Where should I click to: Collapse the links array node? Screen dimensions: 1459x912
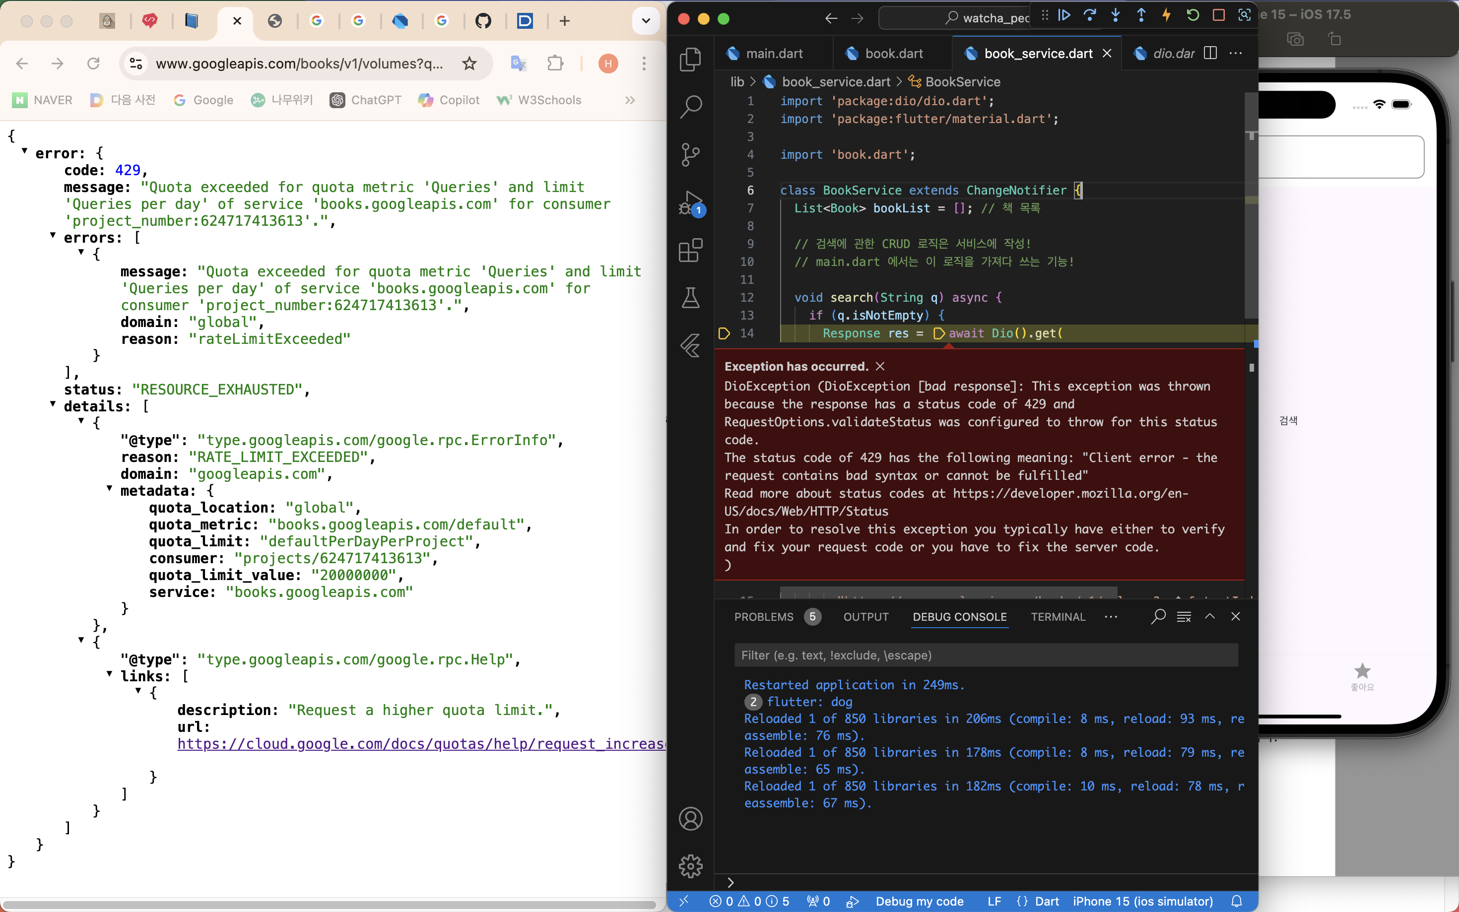point(109,674)
